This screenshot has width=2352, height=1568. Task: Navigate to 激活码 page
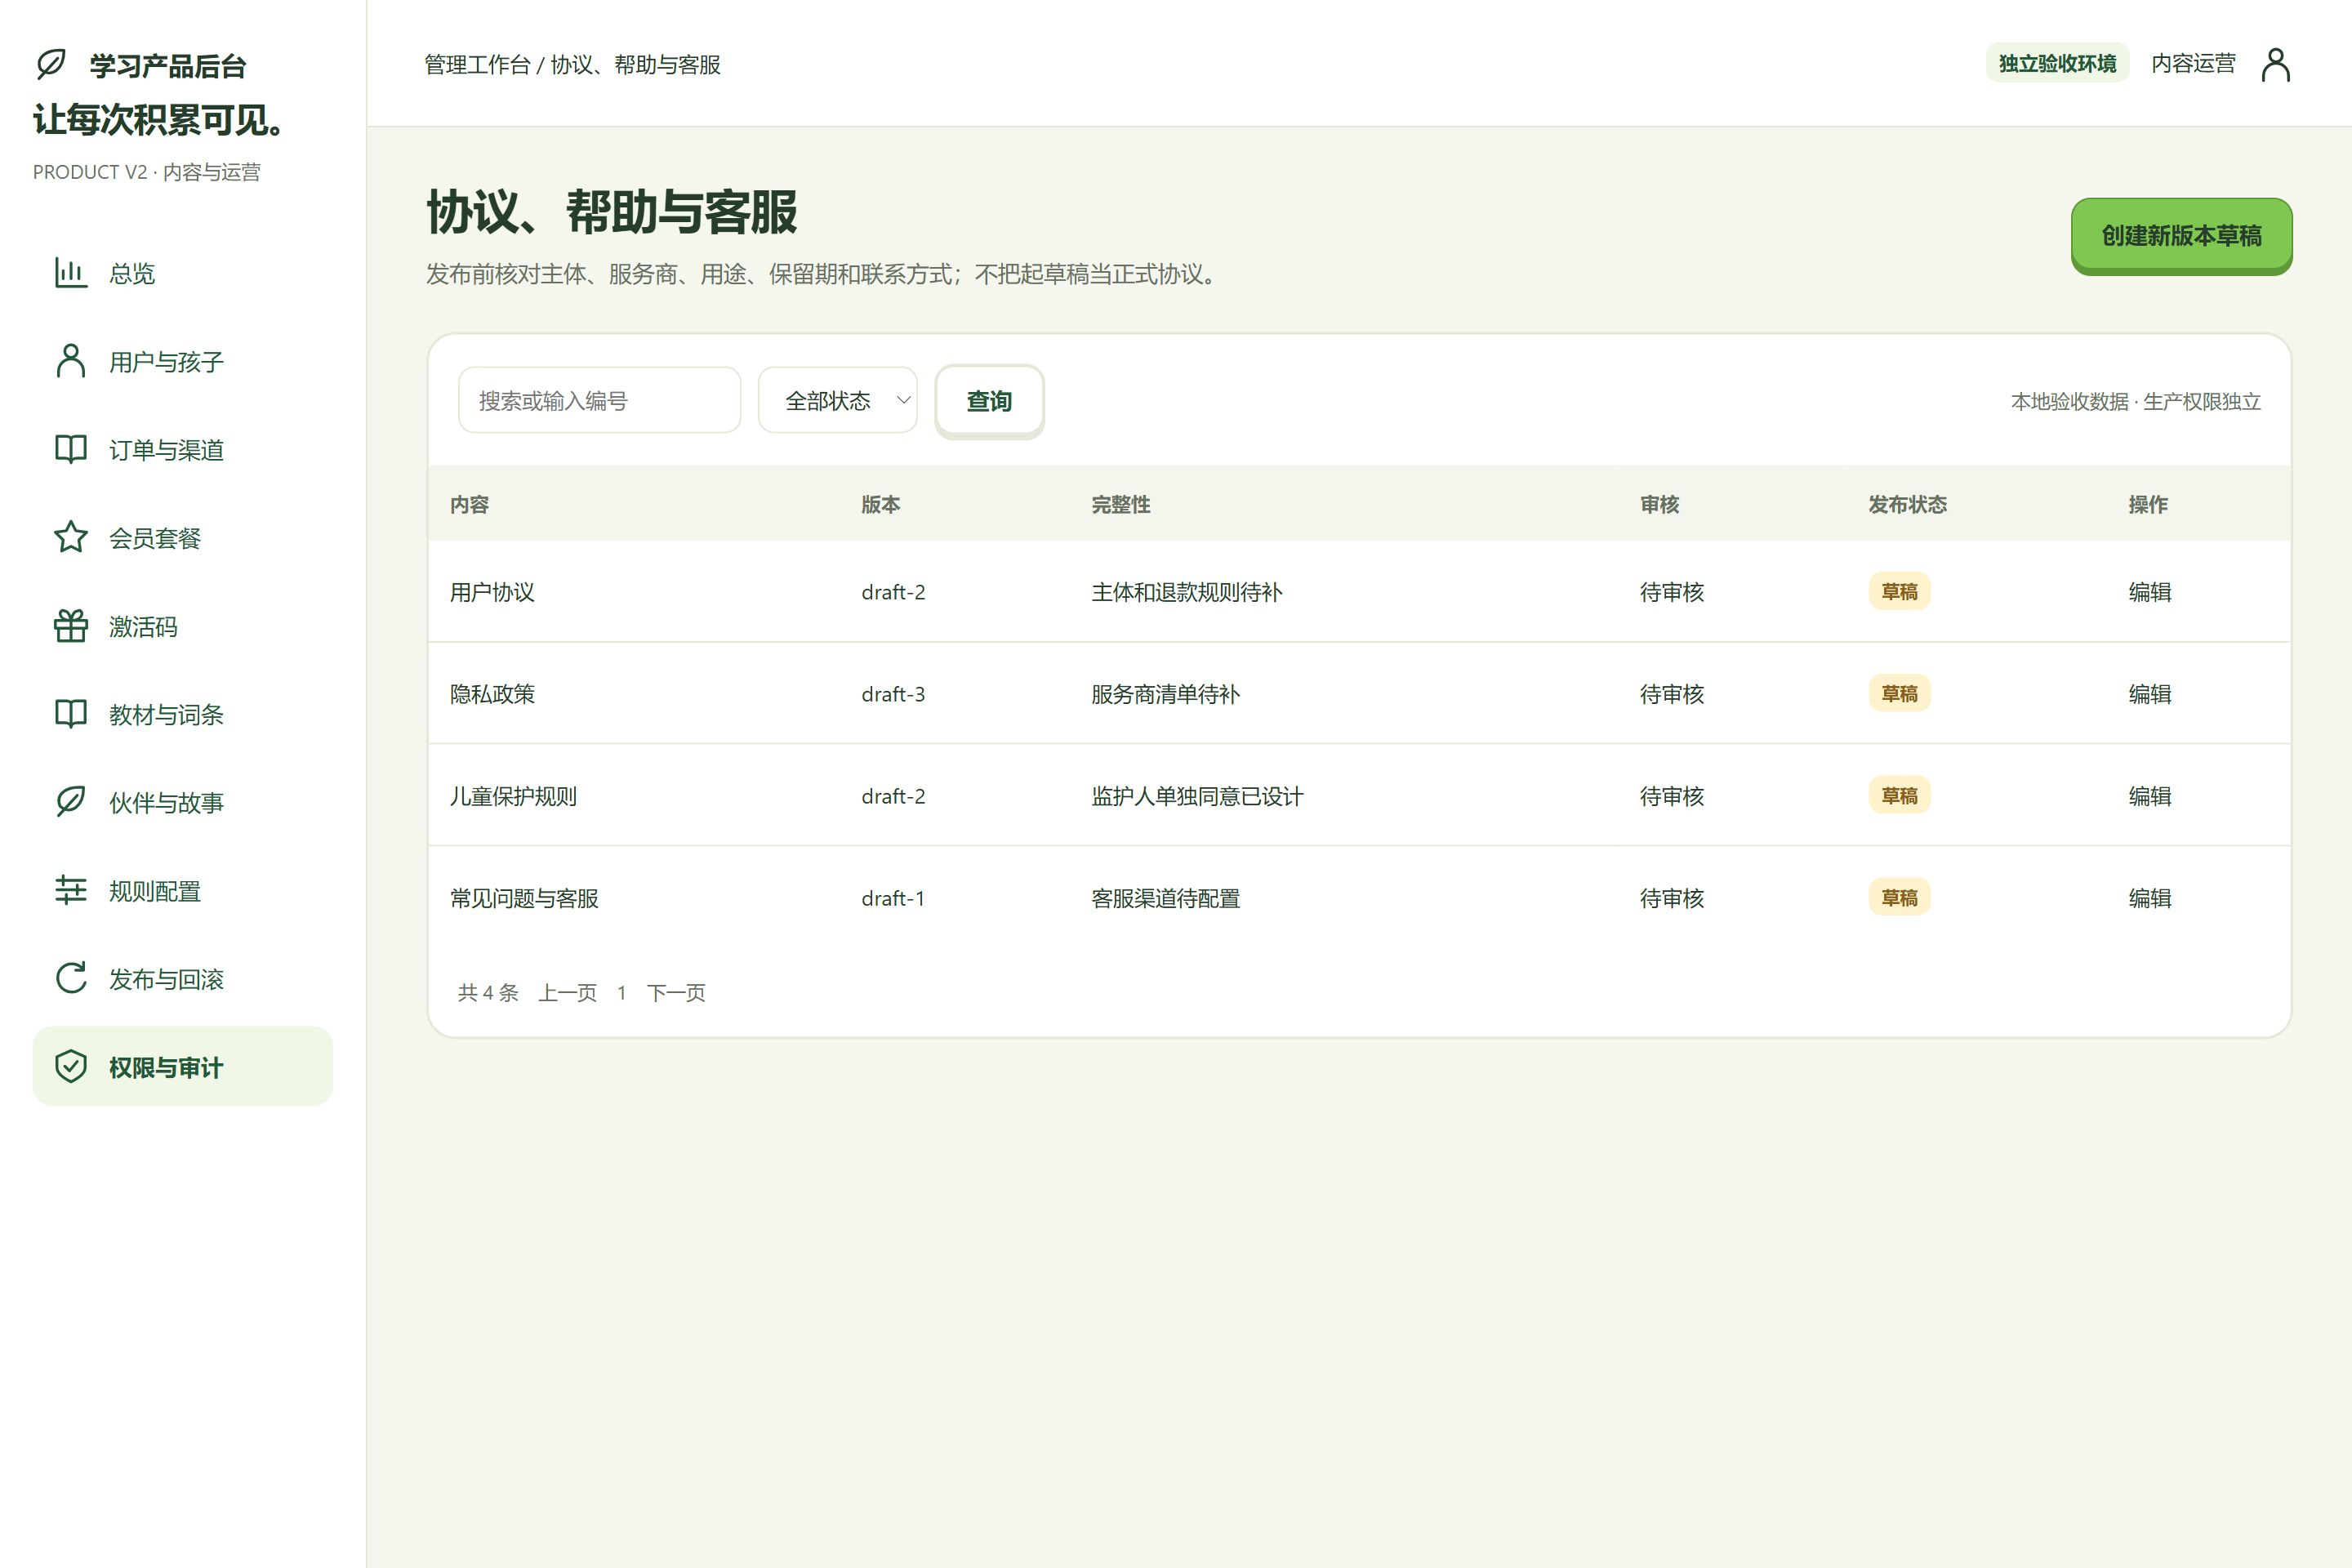pos(183,626)
